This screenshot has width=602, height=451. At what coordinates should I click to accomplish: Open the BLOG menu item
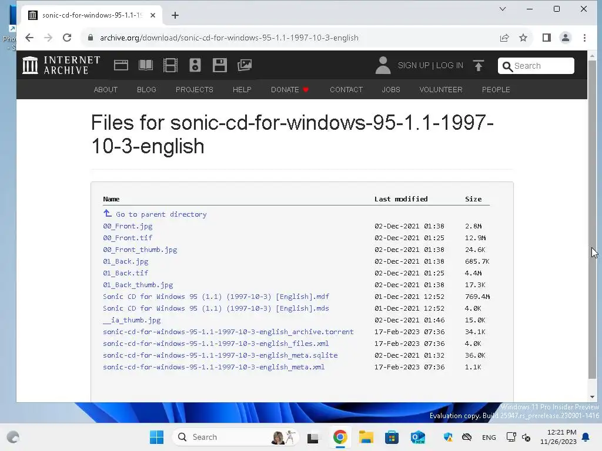[146, 89]
